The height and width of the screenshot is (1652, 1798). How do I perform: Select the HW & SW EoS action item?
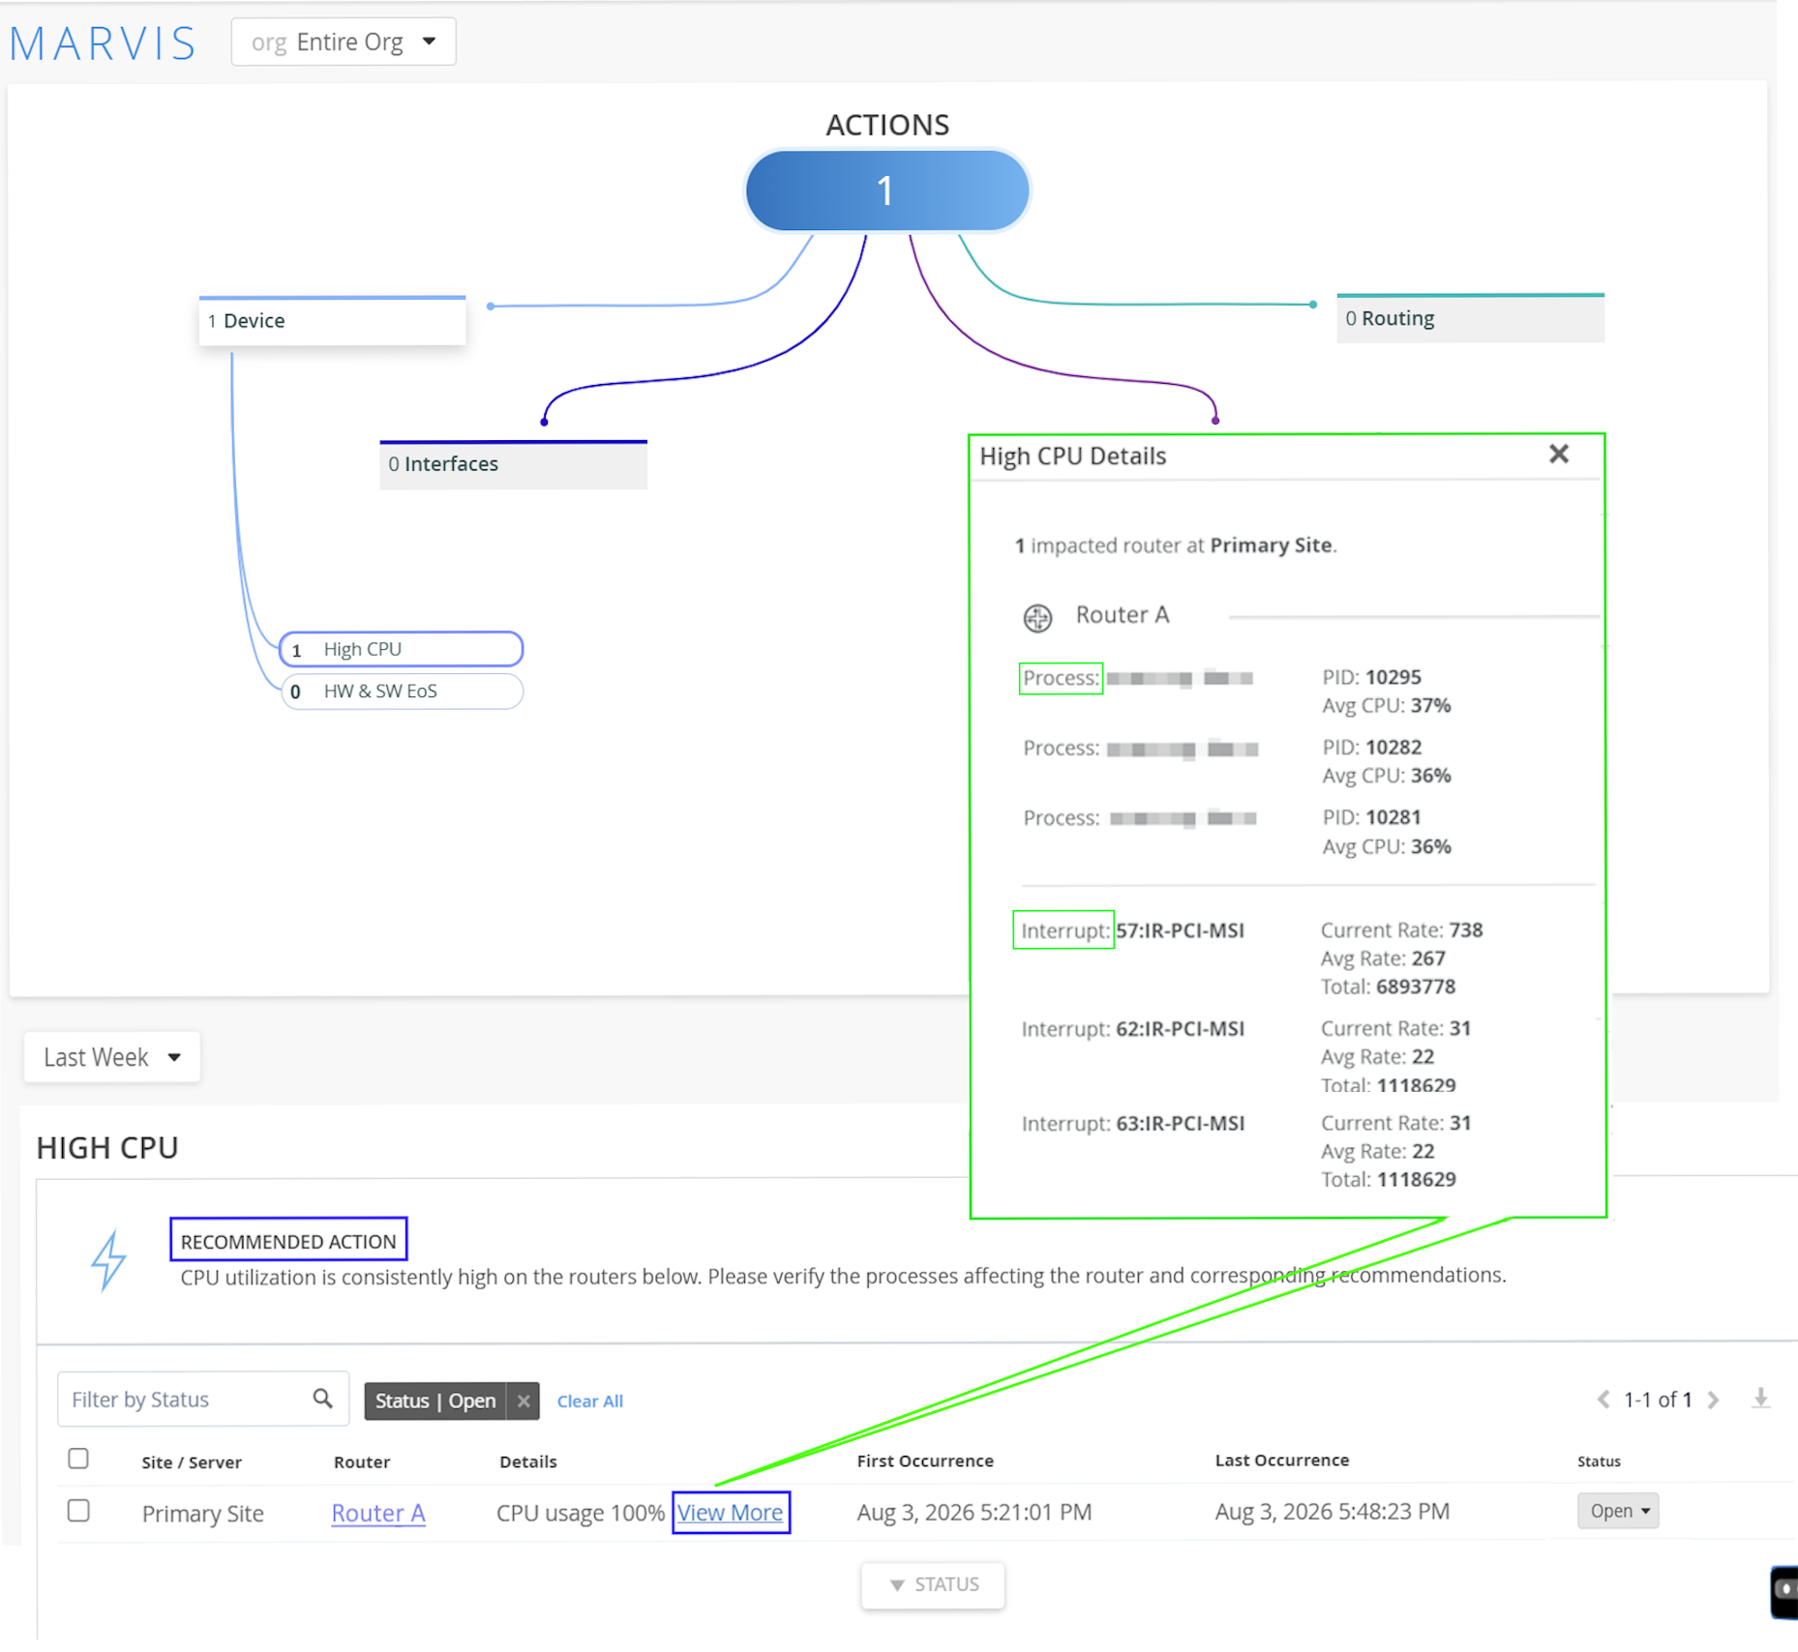point(402,692)
